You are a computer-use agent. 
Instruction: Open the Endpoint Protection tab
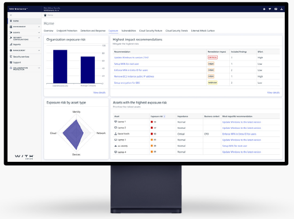tap(67, 31)
